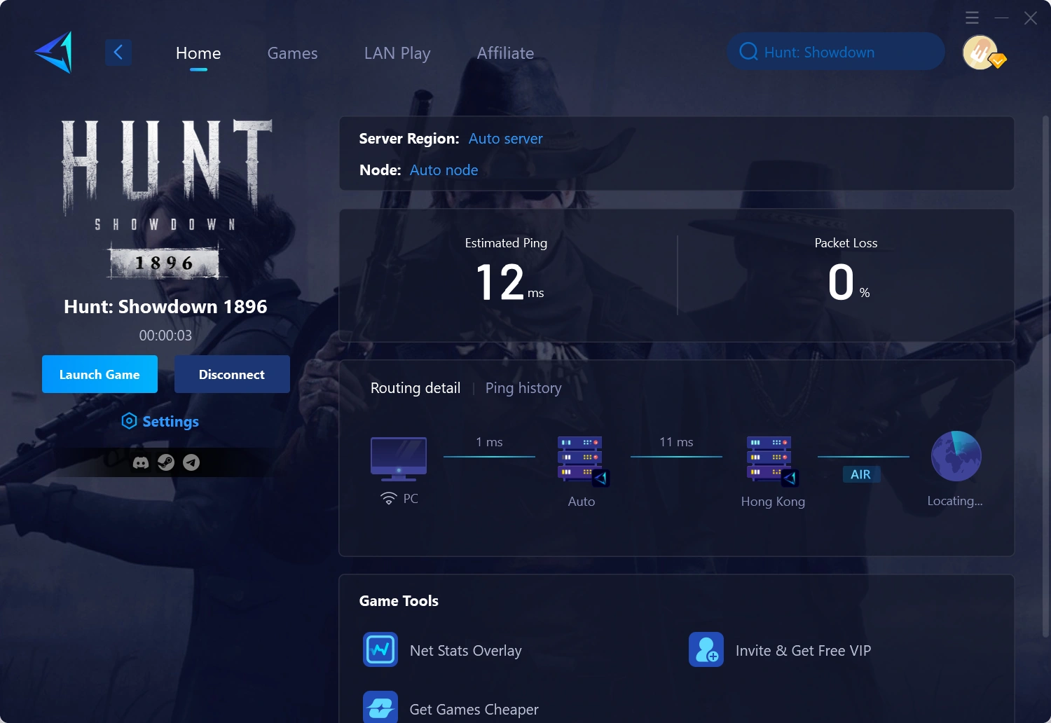Click the Hong Kong server icon
The height and width of the screenshot is (723, 1051).
pyautogui.click(x=773, y=461)
